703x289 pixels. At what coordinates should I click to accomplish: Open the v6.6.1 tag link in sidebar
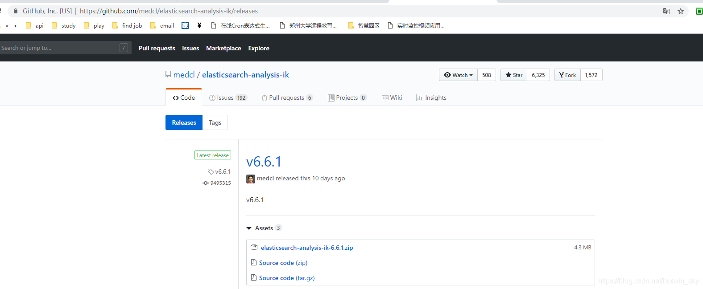[219, 171]
